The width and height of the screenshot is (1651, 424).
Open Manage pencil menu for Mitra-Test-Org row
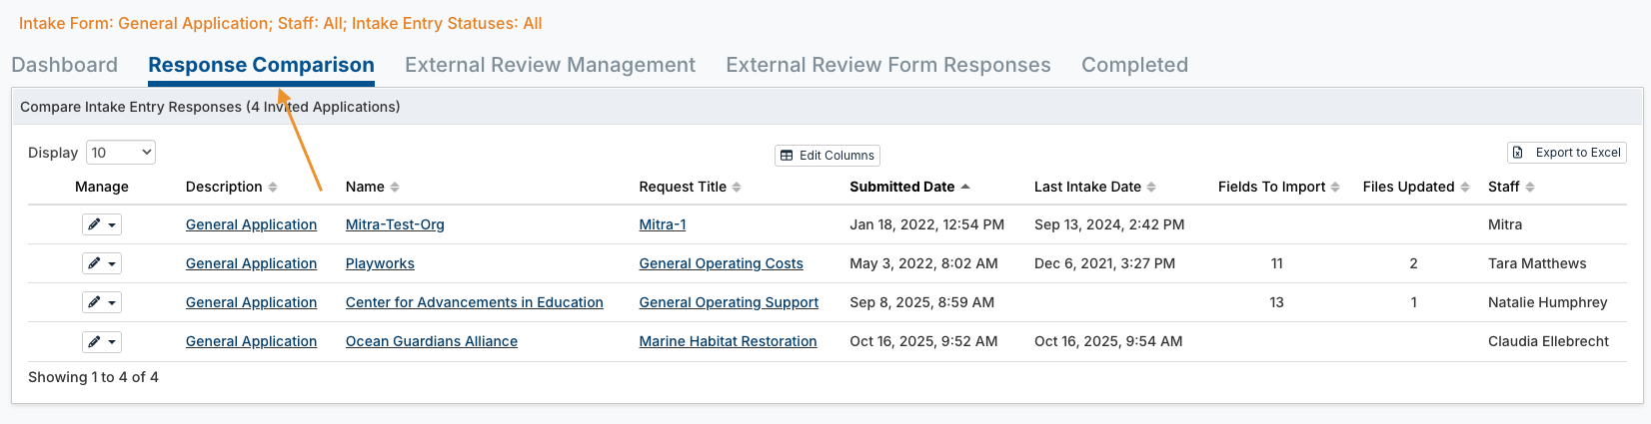pyautogui.click(x=102, y=224)
